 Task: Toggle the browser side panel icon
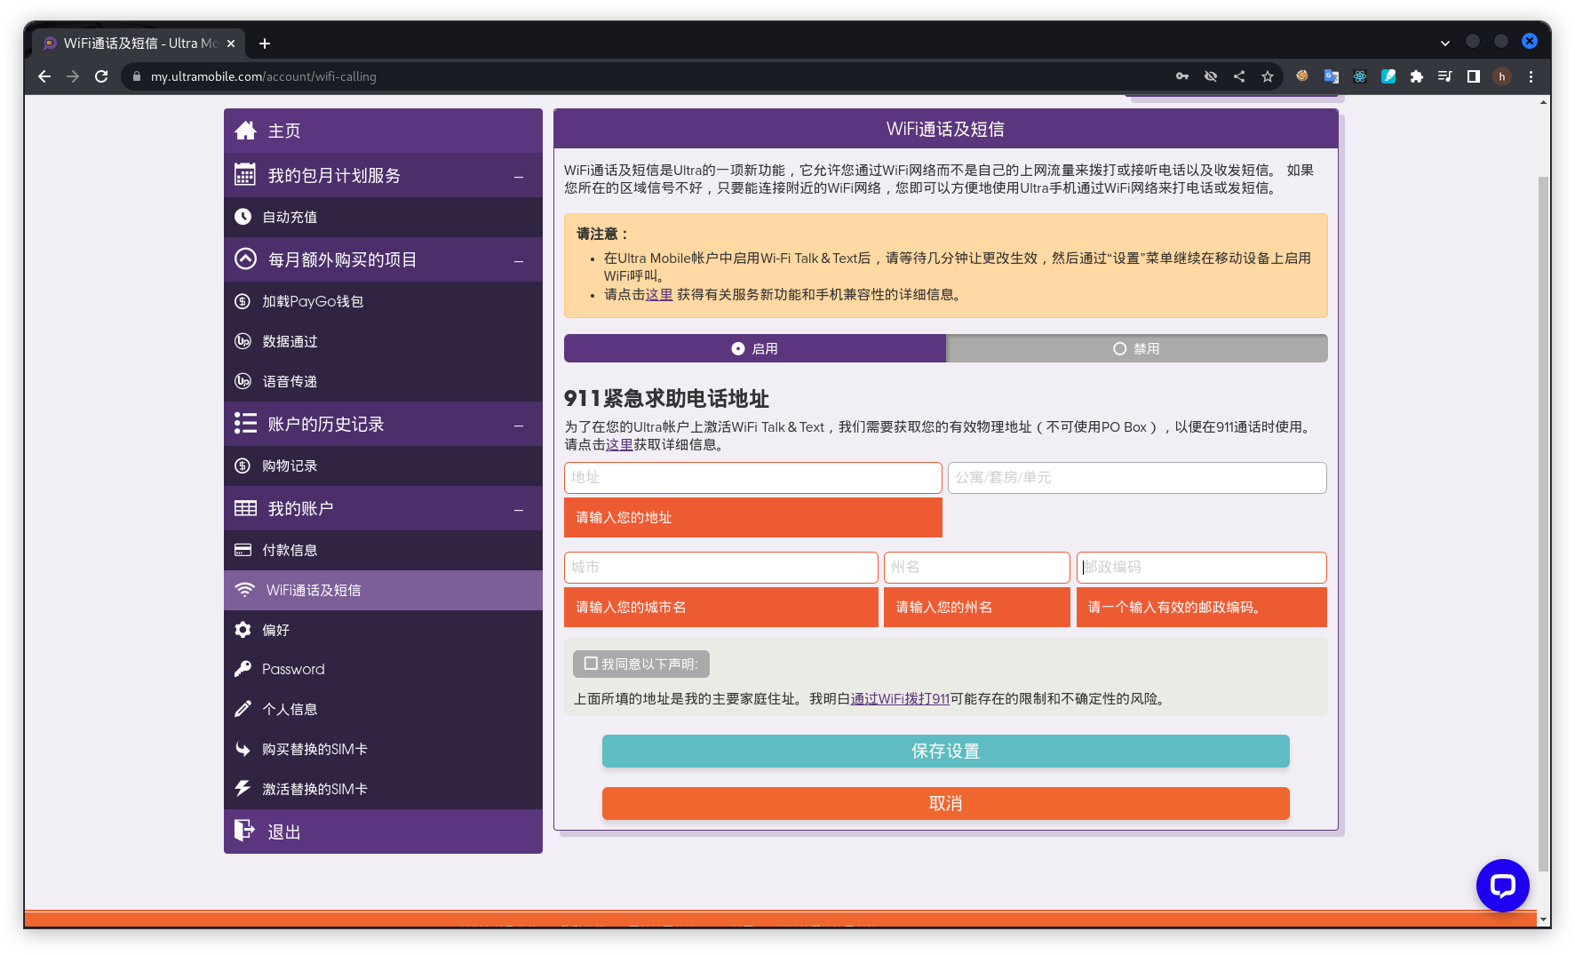tap(1474, 76)
